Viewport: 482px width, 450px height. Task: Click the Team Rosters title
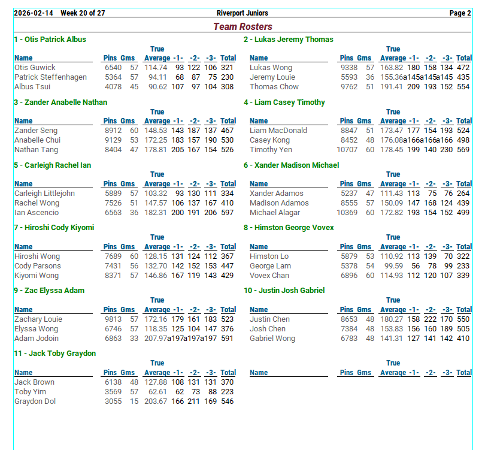click(242, 26)
